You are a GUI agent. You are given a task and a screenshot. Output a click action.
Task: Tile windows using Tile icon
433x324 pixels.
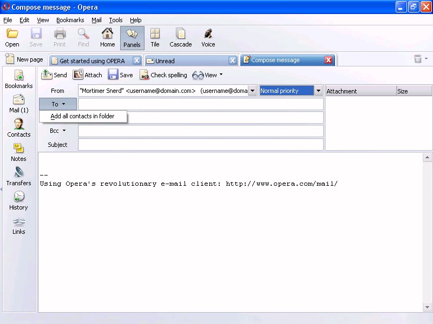coord(155,38)
